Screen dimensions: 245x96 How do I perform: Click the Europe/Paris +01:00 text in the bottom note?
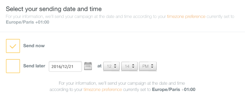[174, 90]
